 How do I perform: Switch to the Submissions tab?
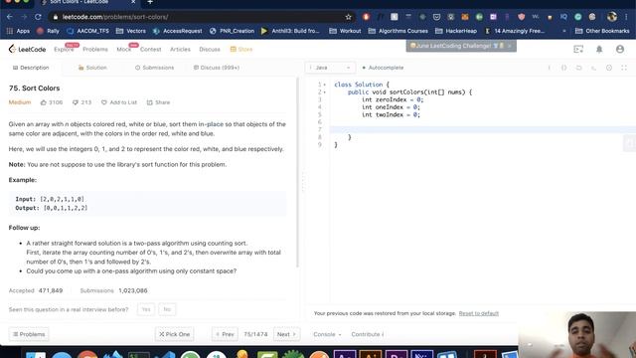[x=155, y=68]
